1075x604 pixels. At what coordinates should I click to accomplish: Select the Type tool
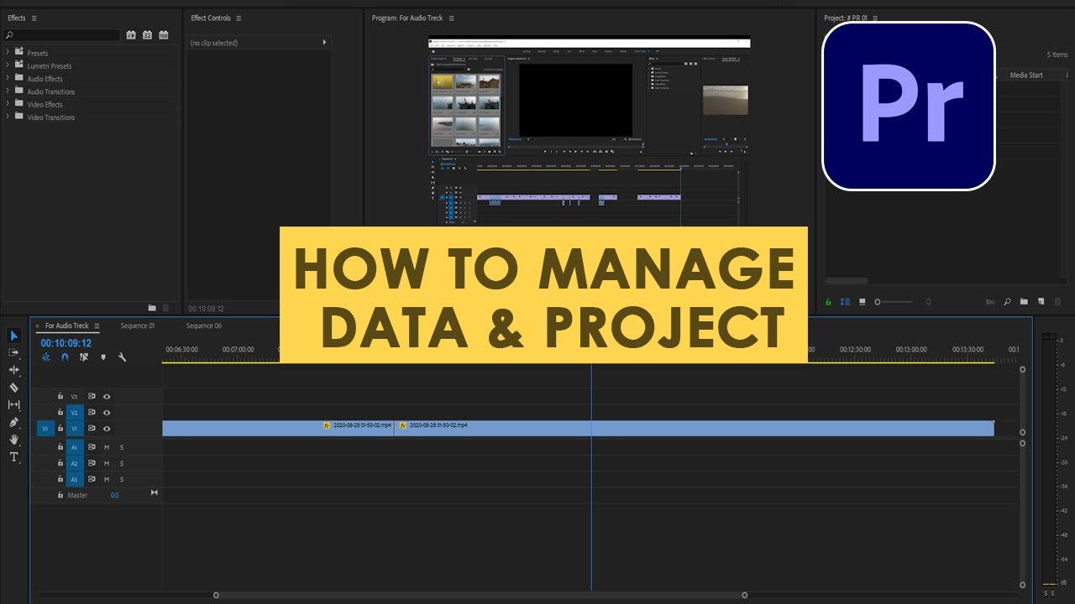pyautogui.click(x=14, y=457)
